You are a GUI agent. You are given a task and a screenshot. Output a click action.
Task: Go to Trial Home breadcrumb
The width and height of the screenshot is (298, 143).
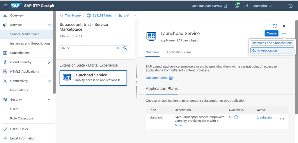point(73,15)
